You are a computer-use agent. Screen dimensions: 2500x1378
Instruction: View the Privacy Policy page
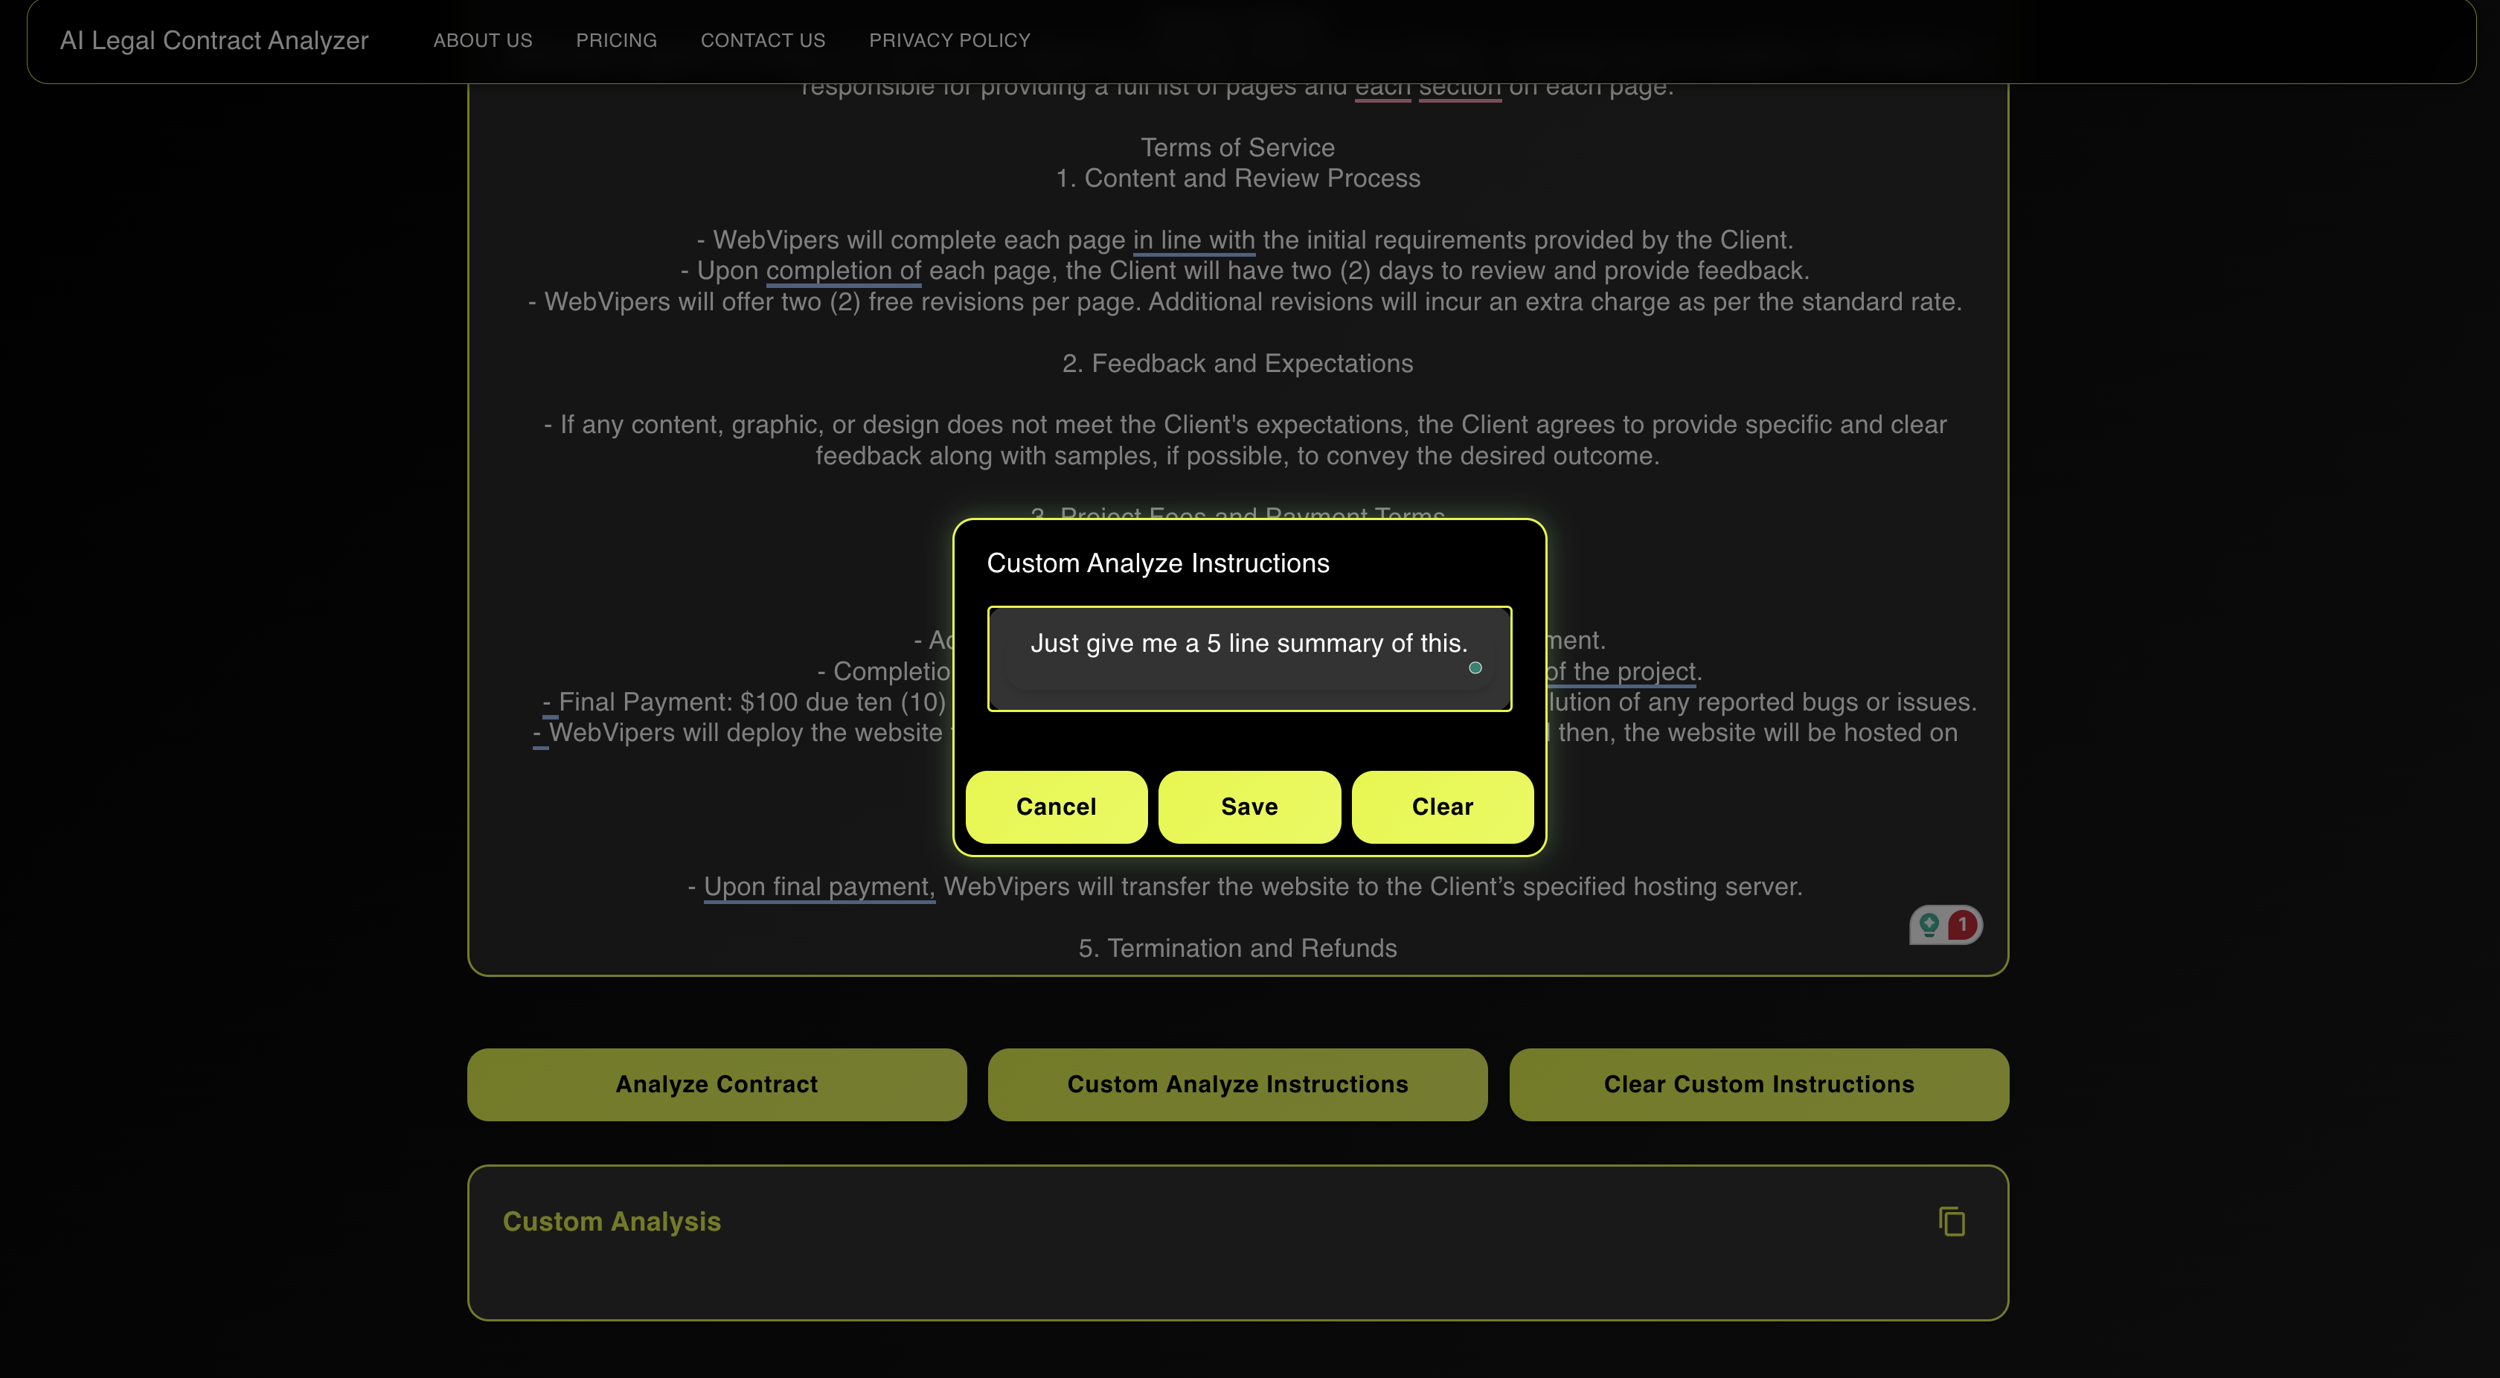click(x=949, y=39)
